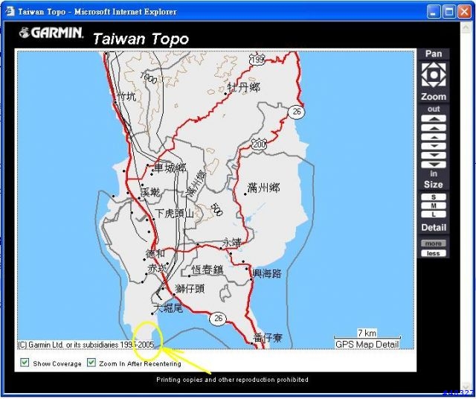
Task: Click the 永靖 label on the map
Action: coord(232,243)
